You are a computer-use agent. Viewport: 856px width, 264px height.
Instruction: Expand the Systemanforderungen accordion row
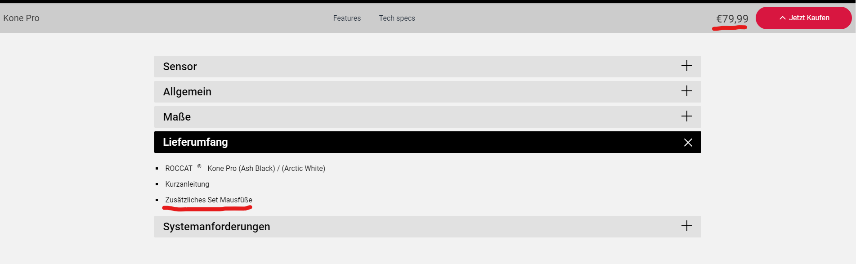(x=427, y=227)
